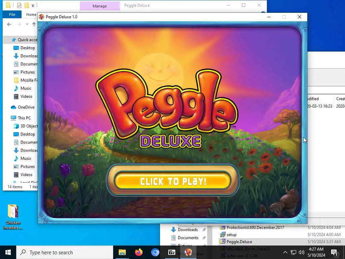This screenshot has width=345, height=259.
Task: Open Documents under This PC
Action: click(x=26, y=142)
